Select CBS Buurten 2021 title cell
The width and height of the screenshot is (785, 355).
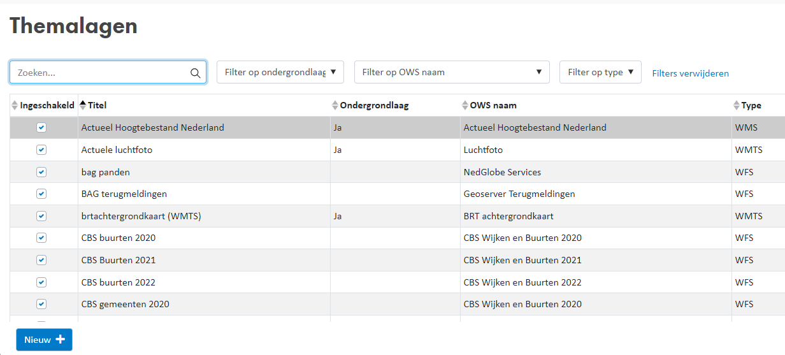coord(204,260)
